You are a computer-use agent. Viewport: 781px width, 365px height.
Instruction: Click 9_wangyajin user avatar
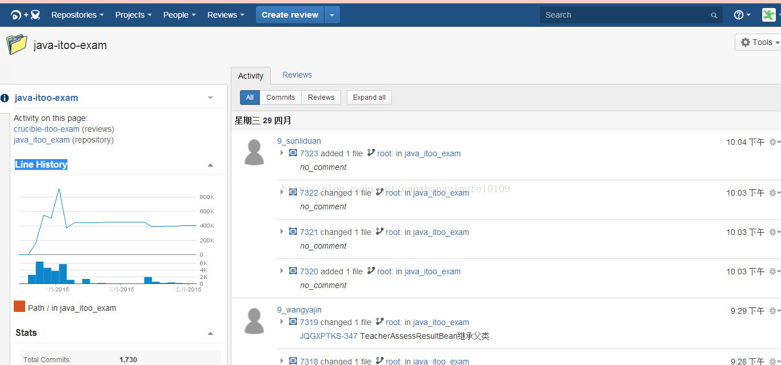point(254,321)
